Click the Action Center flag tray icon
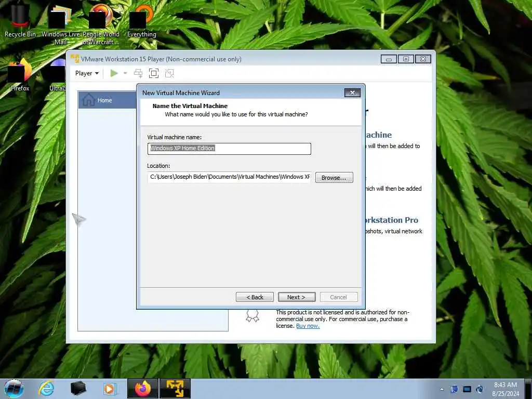532x399 pixels. [454, 389]
